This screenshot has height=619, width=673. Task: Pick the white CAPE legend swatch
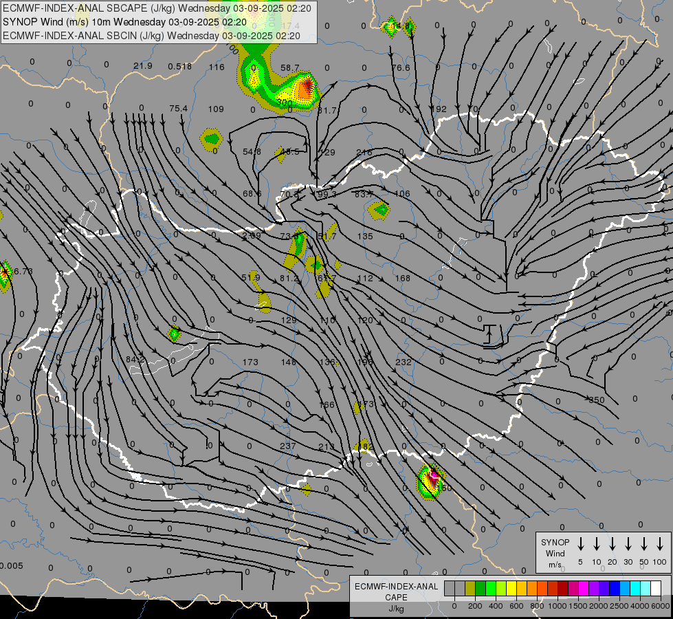click(656, 588)
